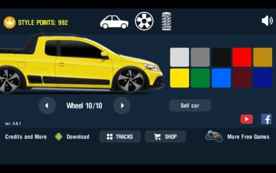Image resolution: width=276 pixels, height=173 pixels.
Task: Open the Facebook page icon
Action: point(266,119)
